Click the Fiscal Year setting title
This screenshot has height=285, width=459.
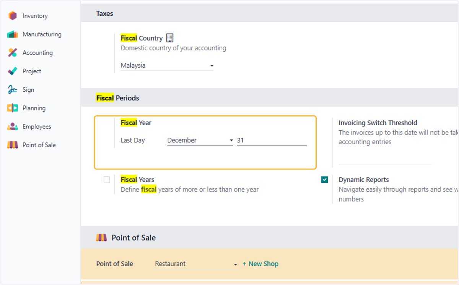(x=136, y=123)
